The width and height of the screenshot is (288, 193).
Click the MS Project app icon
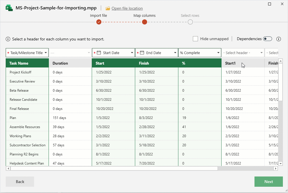[x=9, y=8]
